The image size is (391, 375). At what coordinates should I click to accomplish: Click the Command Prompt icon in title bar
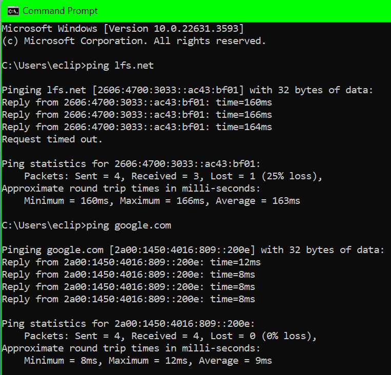(x=13, y=11)
